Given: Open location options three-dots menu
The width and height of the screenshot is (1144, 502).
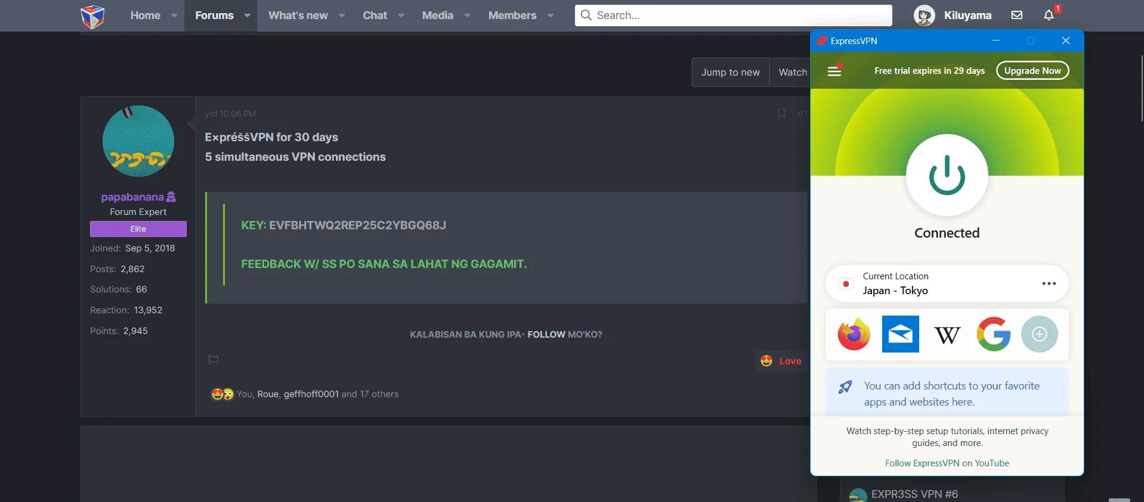Looking at the screenshot, I should (x=1049, y=283).
